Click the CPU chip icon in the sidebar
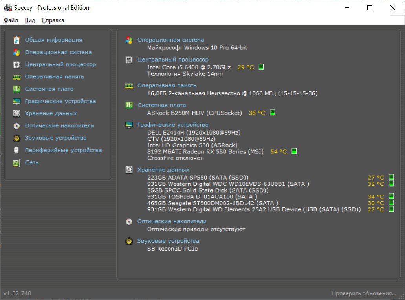 (x=16, y=64)
